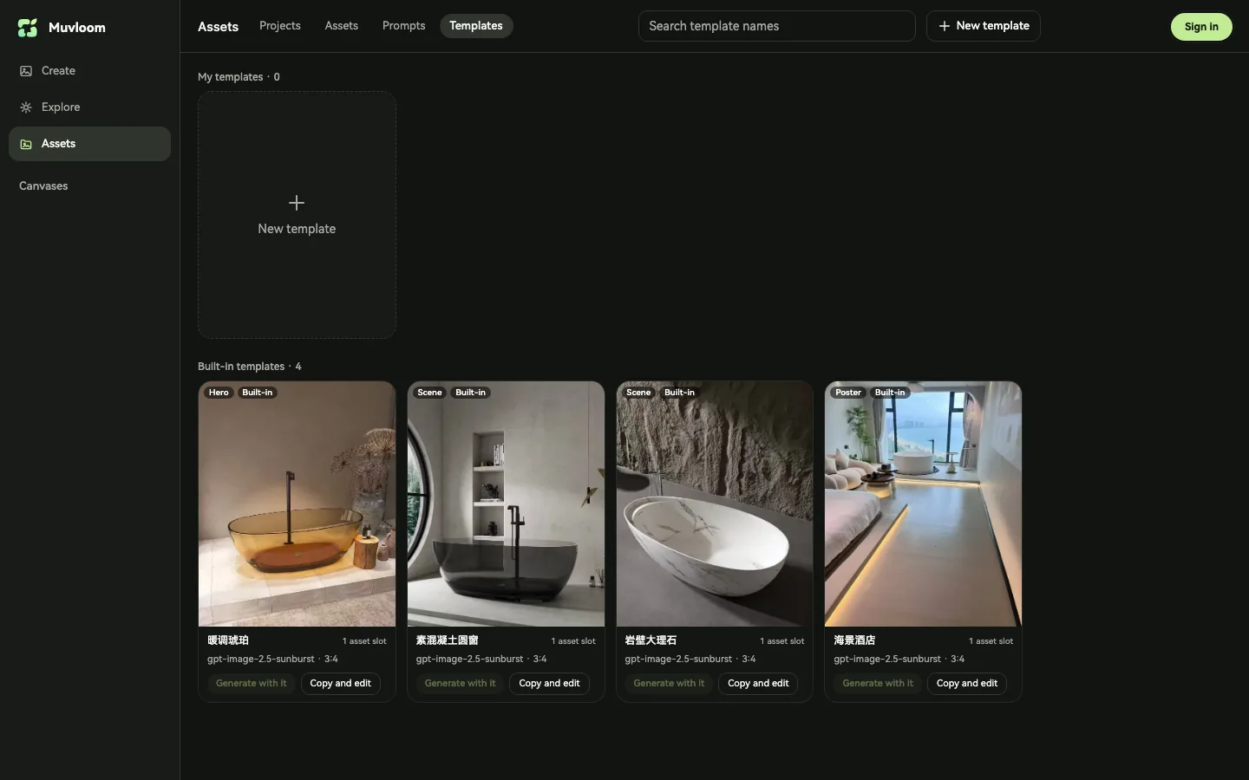Screen dimensions: 1249x780
Task: Click plus icon on empty template card
Action: coord(297,203)
